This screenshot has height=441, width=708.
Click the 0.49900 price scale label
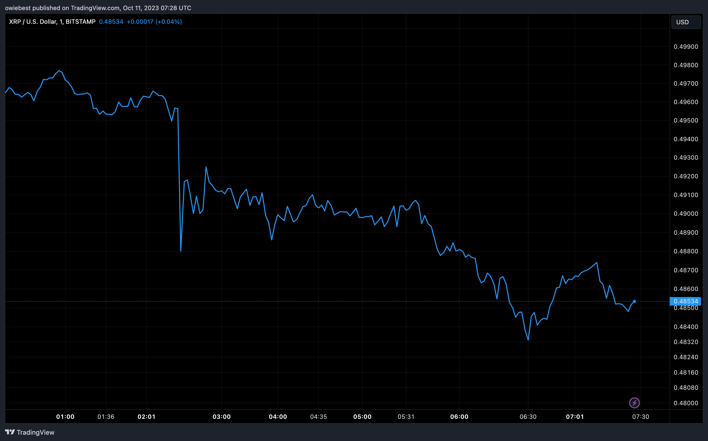(686, 47)
